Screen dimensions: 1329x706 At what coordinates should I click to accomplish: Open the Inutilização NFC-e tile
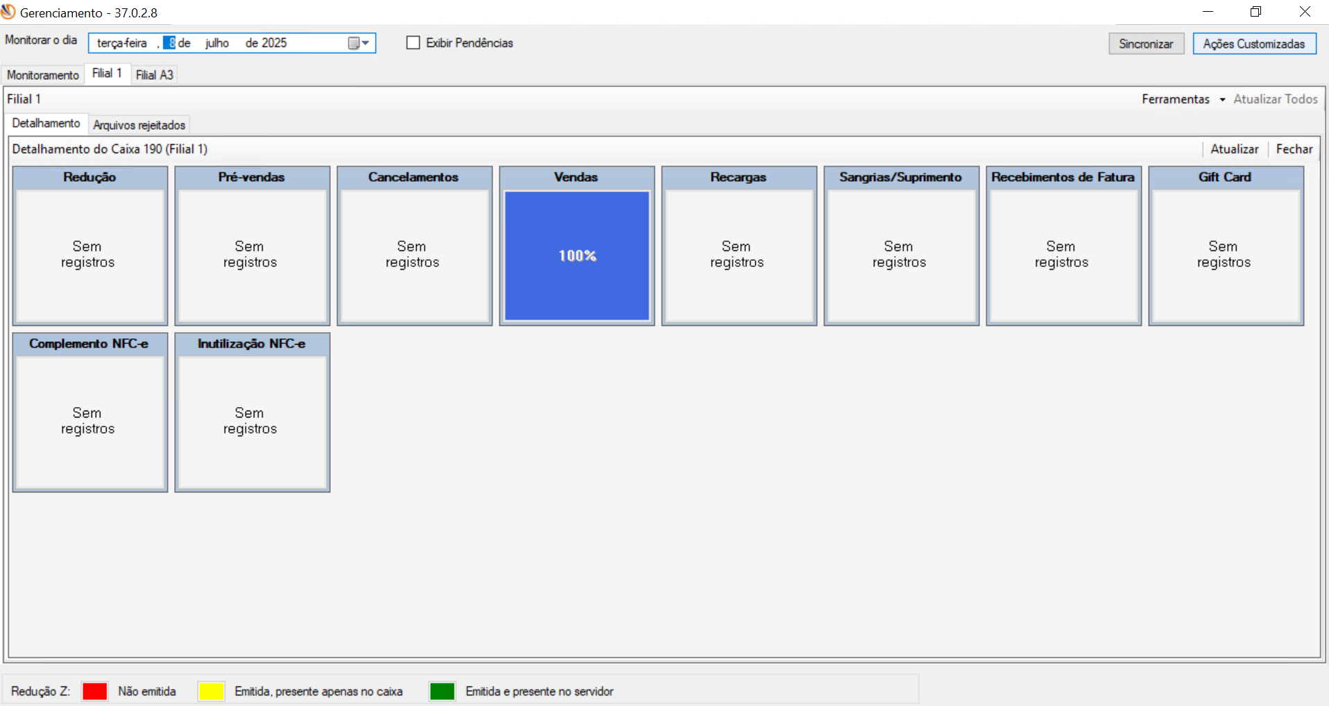pos(252,413)
